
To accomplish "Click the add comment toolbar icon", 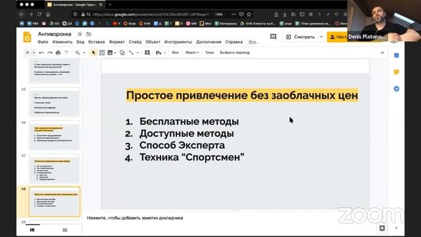I will pos(147,53).
